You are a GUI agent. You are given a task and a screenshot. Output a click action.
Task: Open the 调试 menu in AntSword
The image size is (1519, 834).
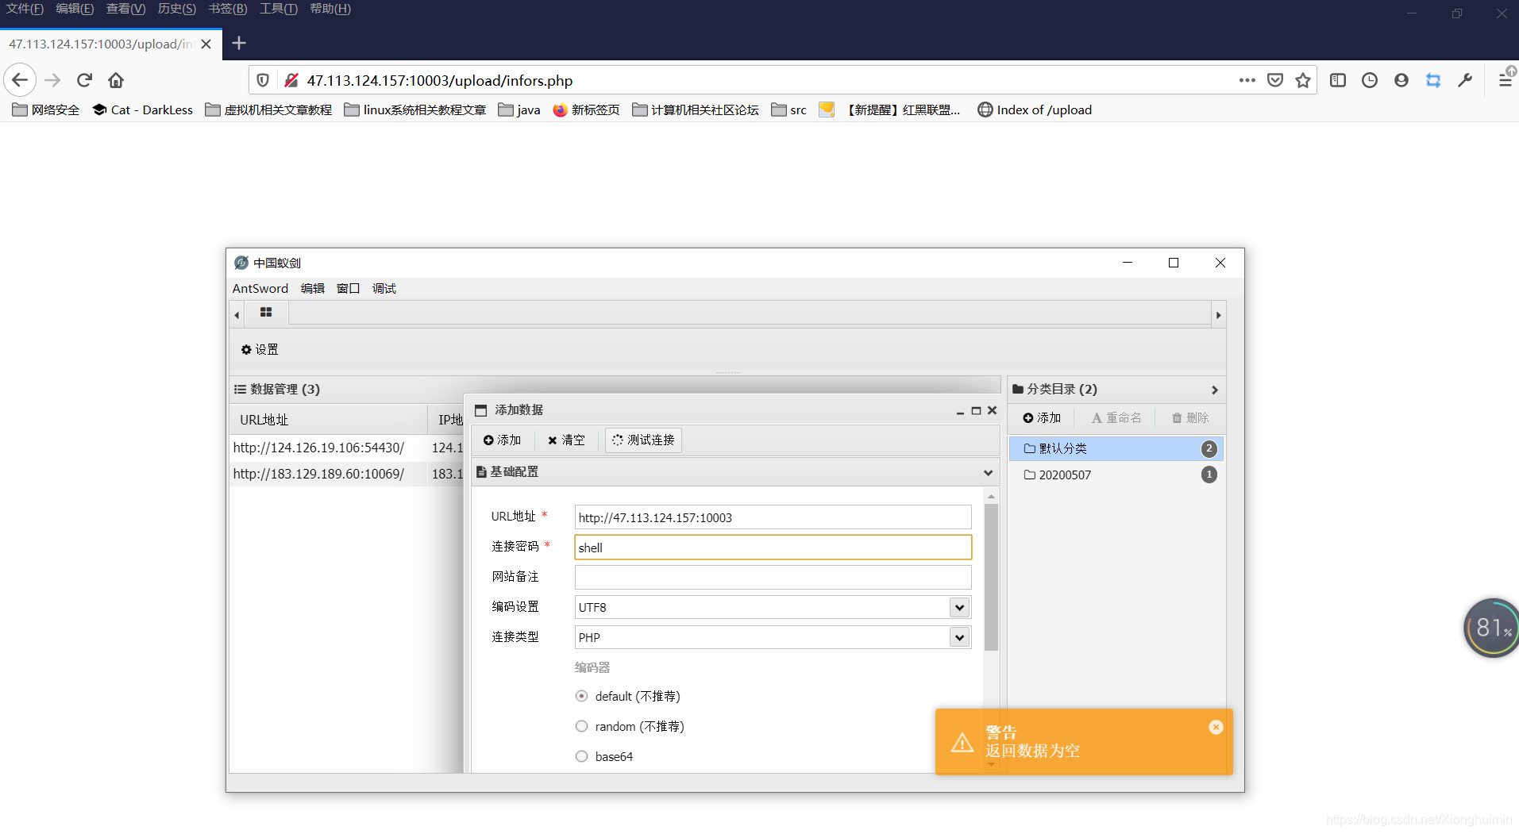[x=384, y=288]
